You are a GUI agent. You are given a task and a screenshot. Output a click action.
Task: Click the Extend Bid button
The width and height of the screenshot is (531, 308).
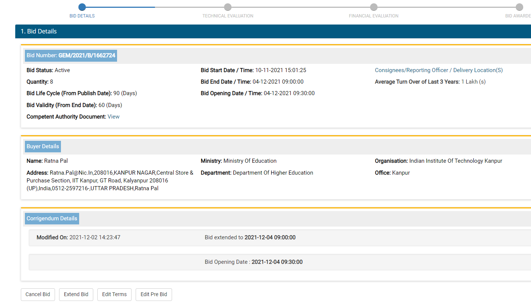[x=76, y=294]
